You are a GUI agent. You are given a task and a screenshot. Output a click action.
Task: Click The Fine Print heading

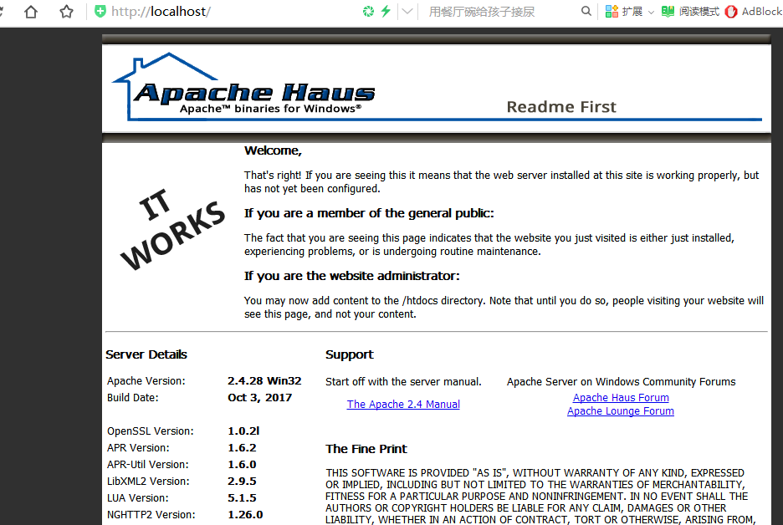tap(366, 449)
